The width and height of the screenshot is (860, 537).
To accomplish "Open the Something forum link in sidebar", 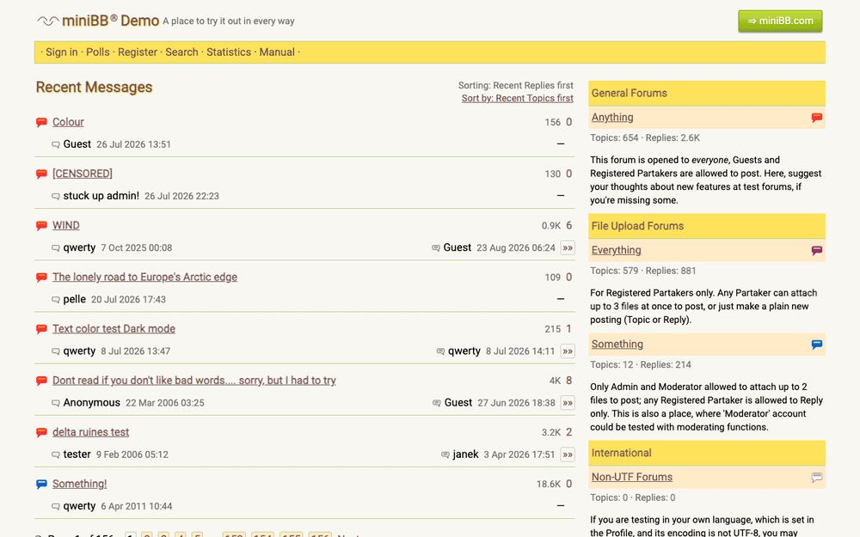I will click(x=617, y=345).
